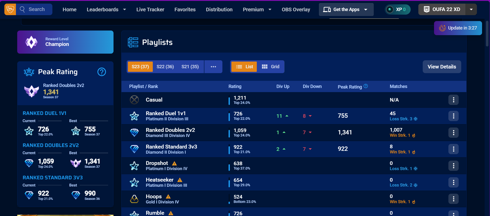This screenshot has width=490, height=216.
Task: Open the Get the Apps dropdown
Action: coord(346,9)
